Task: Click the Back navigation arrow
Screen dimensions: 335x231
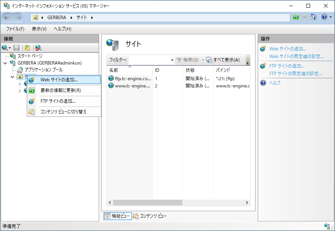Action: pos(7,18)
